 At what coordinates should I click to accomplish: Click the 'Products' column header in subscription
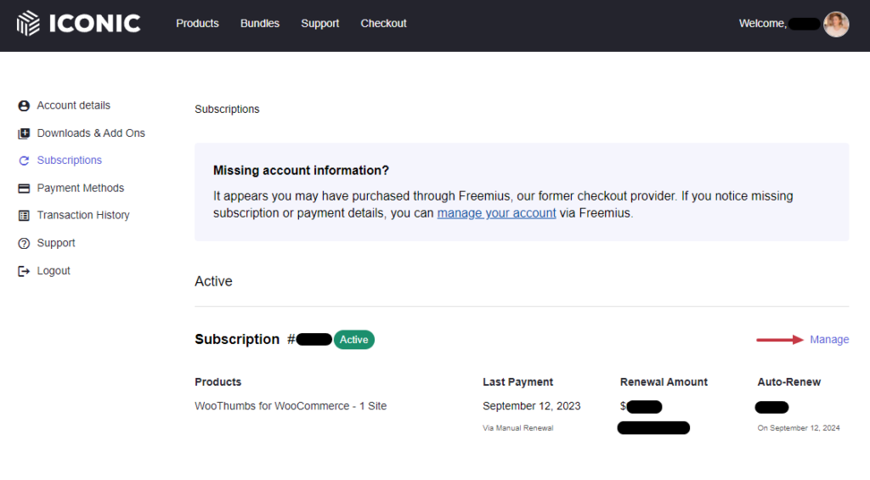[218, 381]
